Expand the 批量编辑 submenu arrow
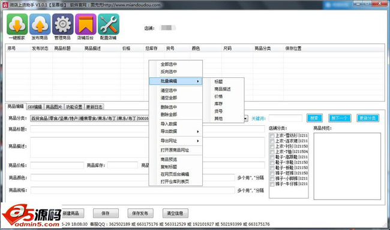 (198, 81)
